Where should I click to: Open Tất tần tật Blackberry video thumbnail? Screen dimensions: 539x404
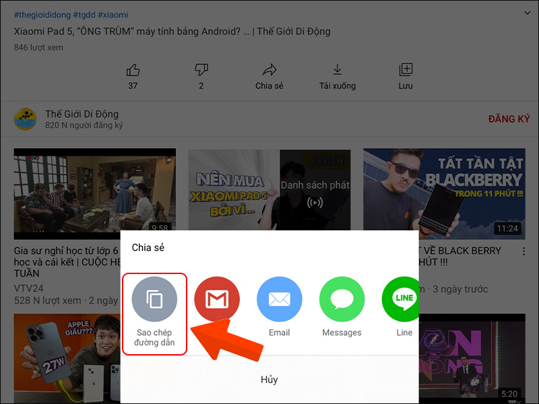pos(444,194)
